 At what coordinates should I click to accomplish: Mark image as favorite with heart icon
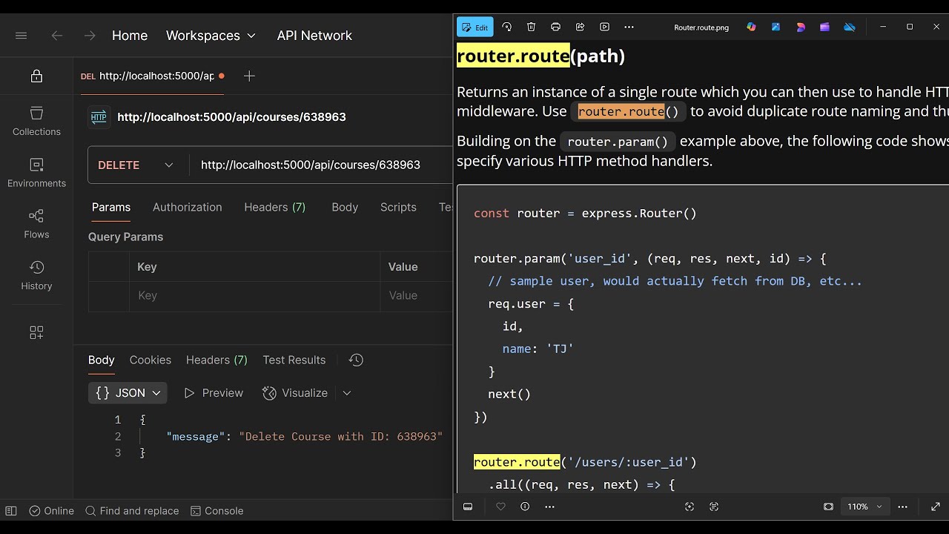click(x=500, y=507)
